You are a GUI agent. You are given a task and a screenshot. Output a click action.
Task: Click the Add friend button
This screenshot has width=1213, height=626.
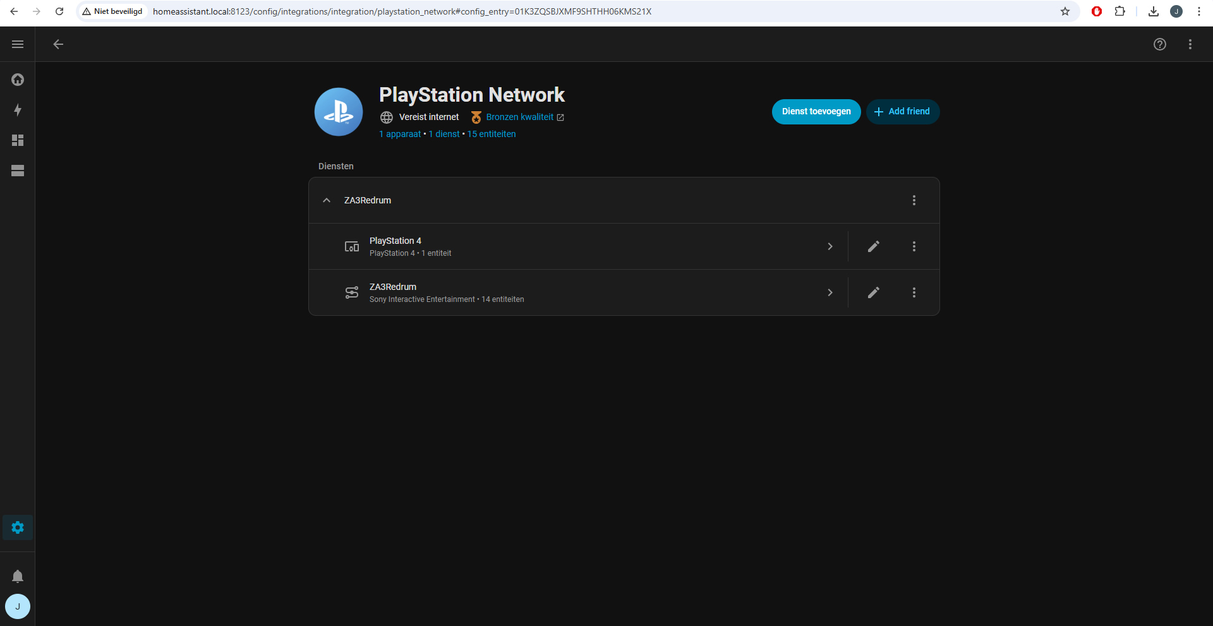[x=902, y=112]
